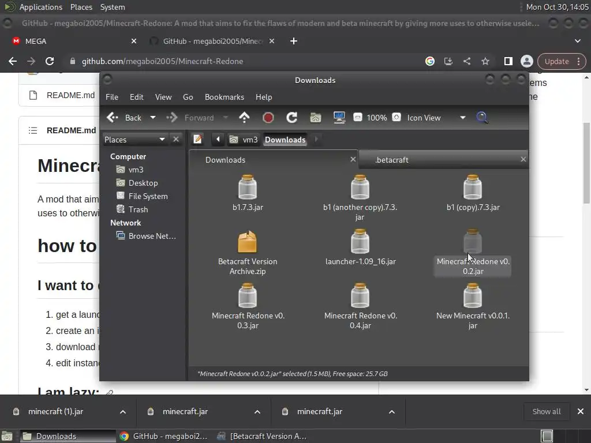Screen dimensions: 591x443
Task: Open home folder toolbar icon
Action: [x=316, y=118]
